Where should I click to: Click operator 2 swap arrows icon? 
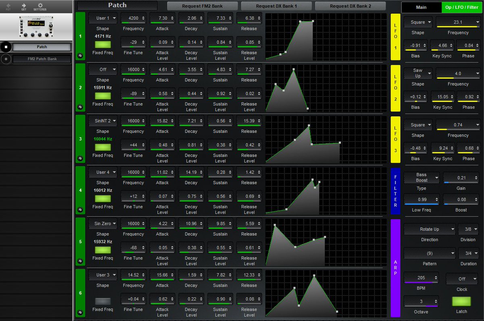click(x=80, y=107)
